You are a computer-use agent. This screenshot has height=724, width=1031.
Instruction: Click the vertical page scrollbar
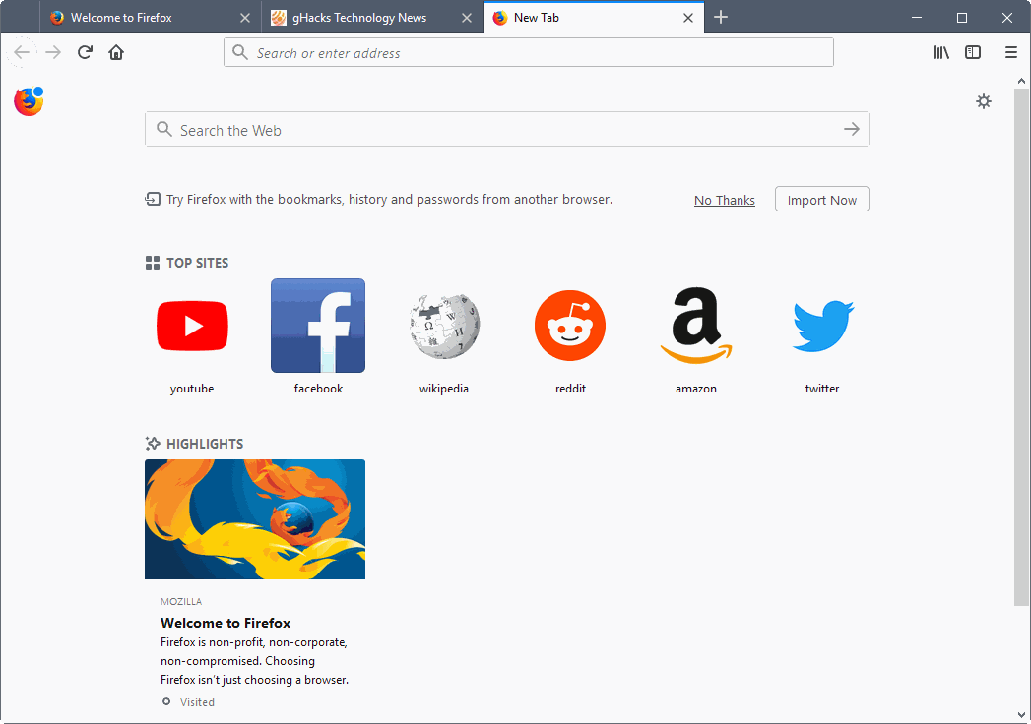click(1021, 344)
